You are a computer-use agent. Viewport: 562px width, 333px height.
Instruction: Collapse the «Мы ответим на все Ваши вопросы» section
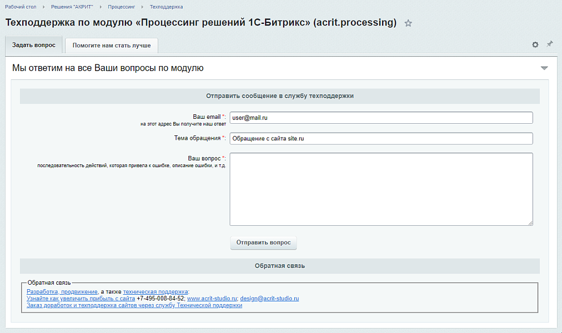(x=544, y=67)
